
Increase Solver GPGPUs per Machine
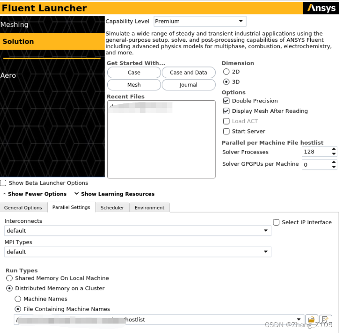click(334, 162)
